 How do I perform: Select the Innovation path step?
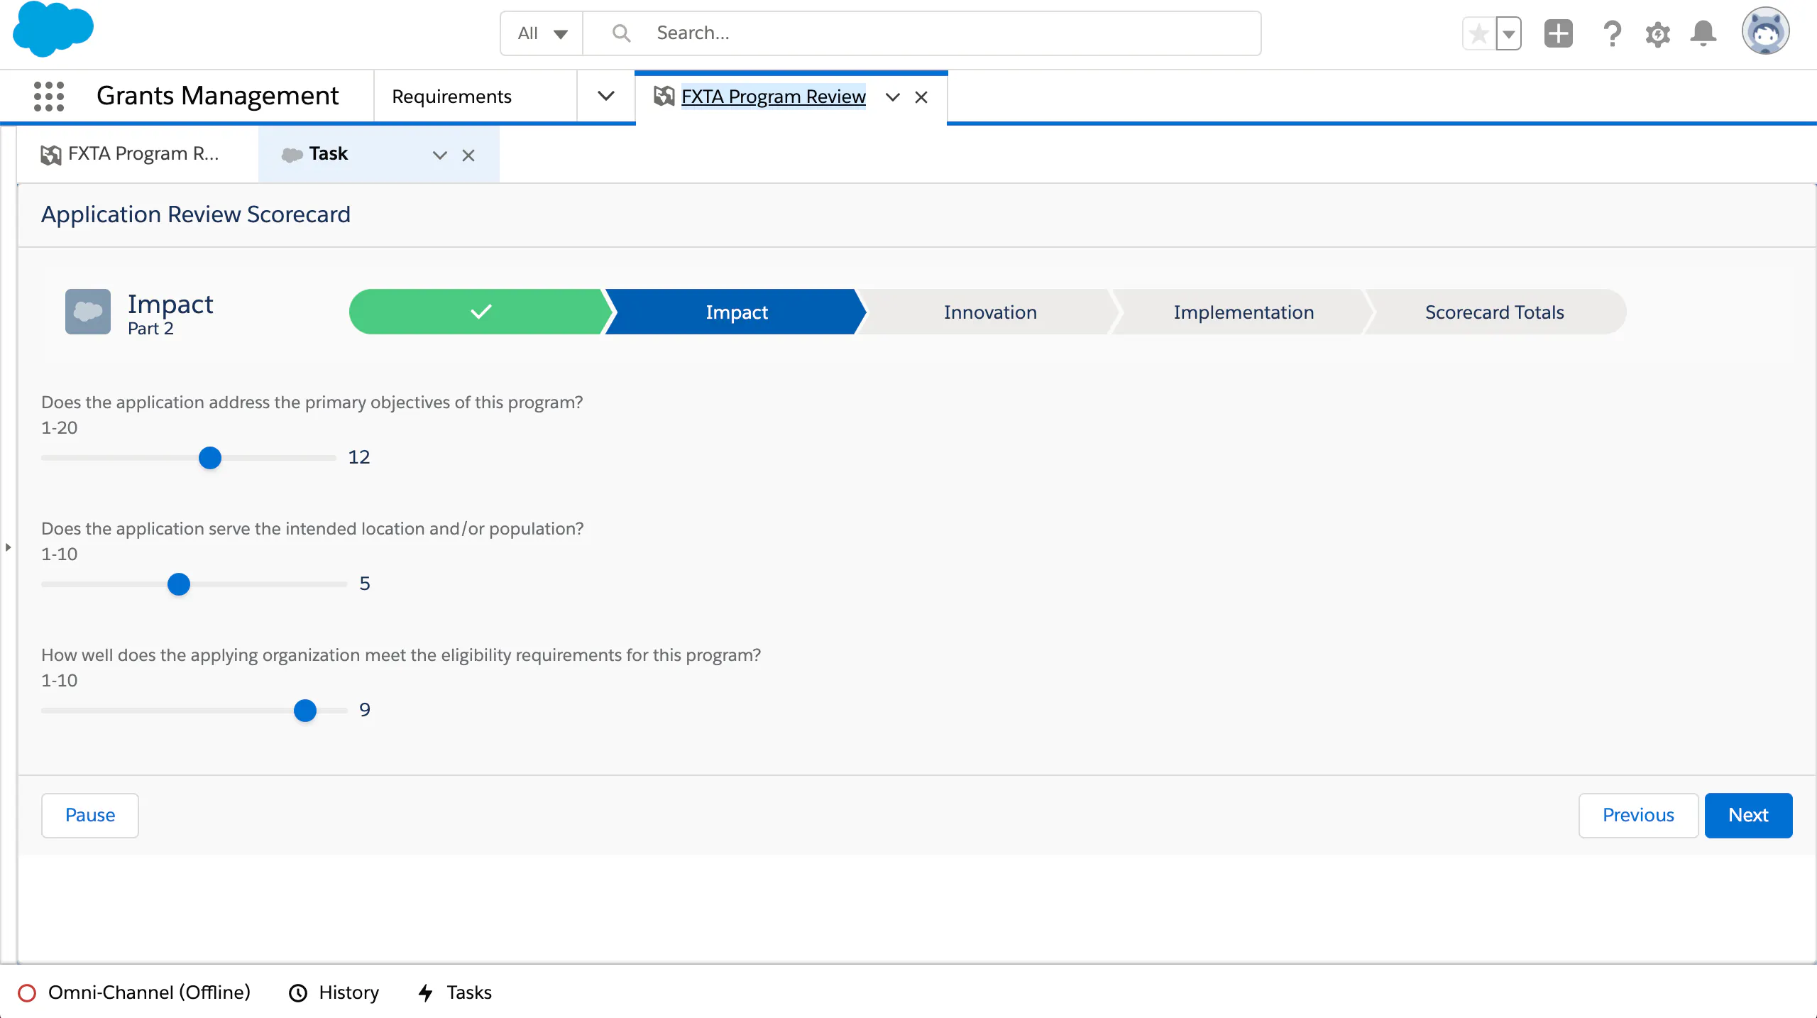(989, 312)
